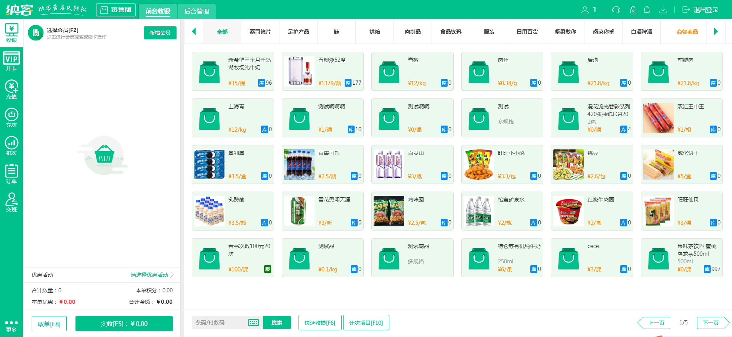This screenshot has height=337, width=732.
Task: Open notifications via the bell icon
Action: pyautogui.click(x=647, y=10)
